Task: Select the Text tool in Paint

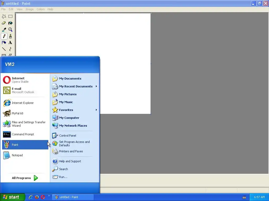Action: pos(11,43)
